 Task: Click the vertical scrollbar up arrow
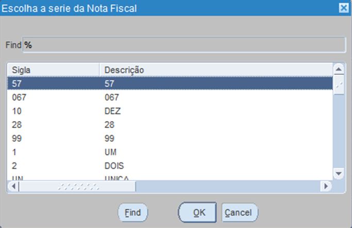339,70
